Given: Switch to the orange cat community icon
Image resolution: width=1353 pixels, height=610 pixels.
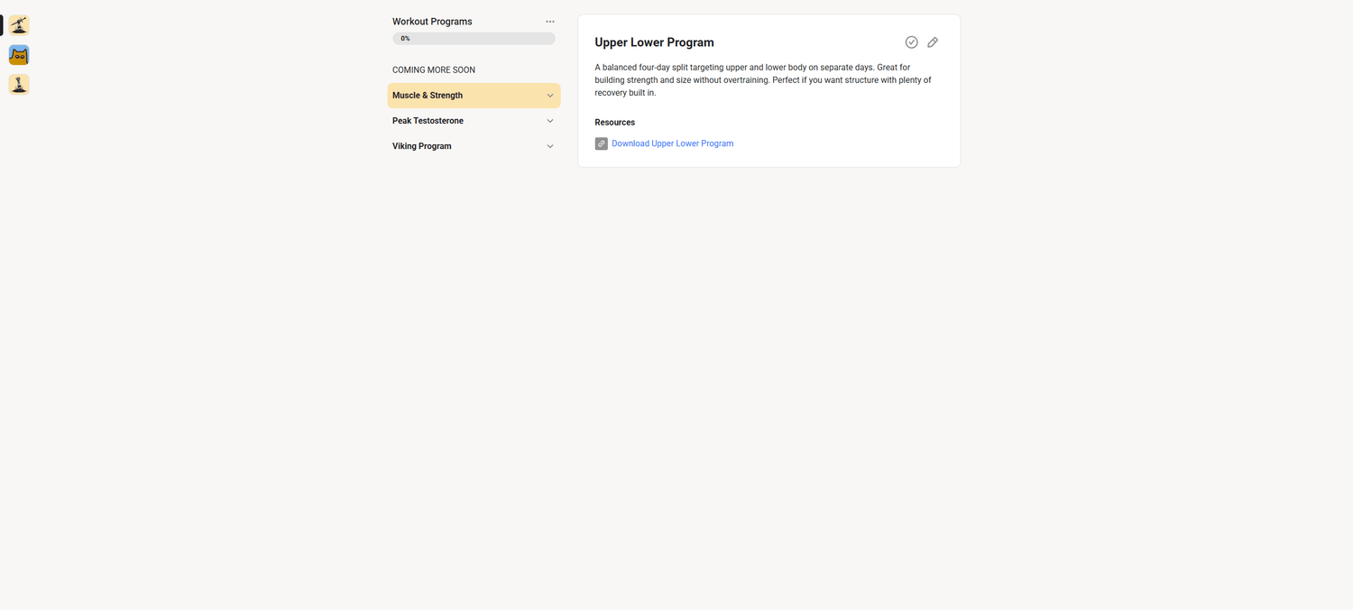Looking at the screenshot, I should [19, 55].
